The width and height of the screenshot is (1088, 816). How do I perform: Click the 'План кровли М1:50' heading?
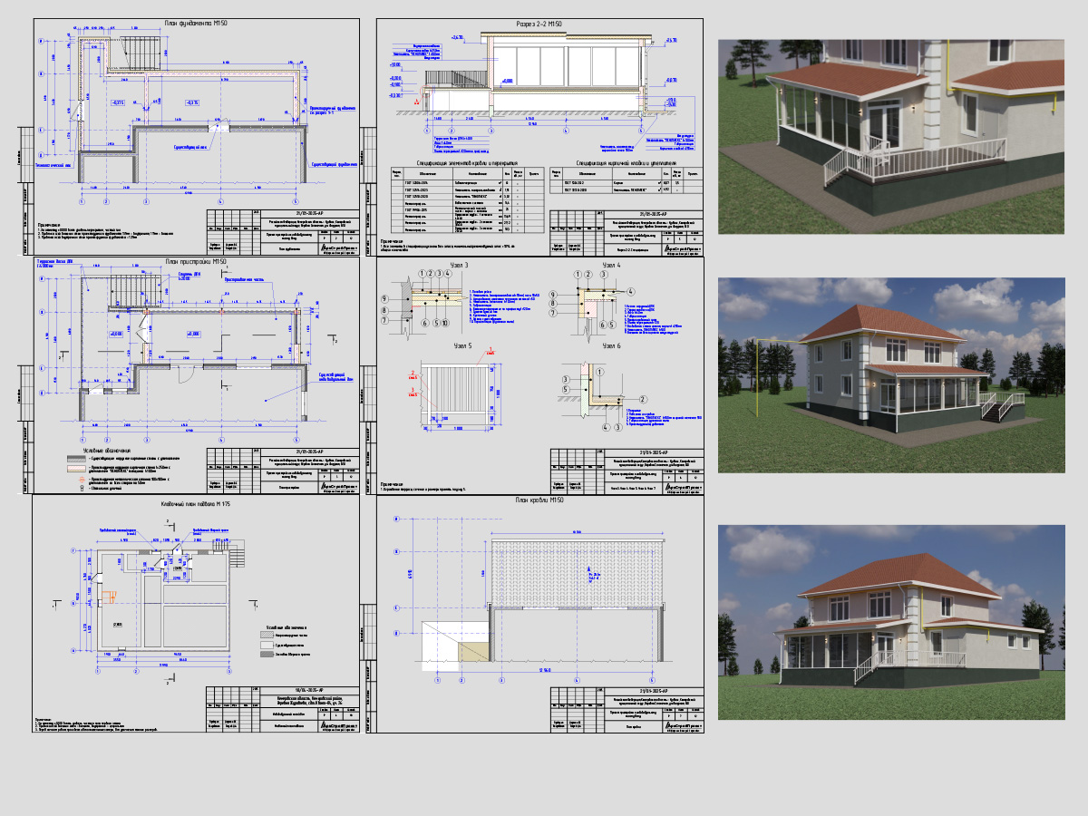[539, 500]
